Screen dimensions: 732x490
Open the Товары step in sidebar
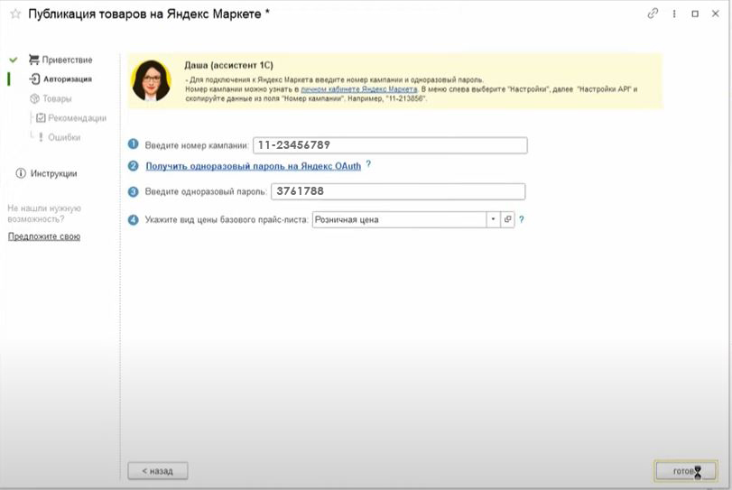[56, 98]
